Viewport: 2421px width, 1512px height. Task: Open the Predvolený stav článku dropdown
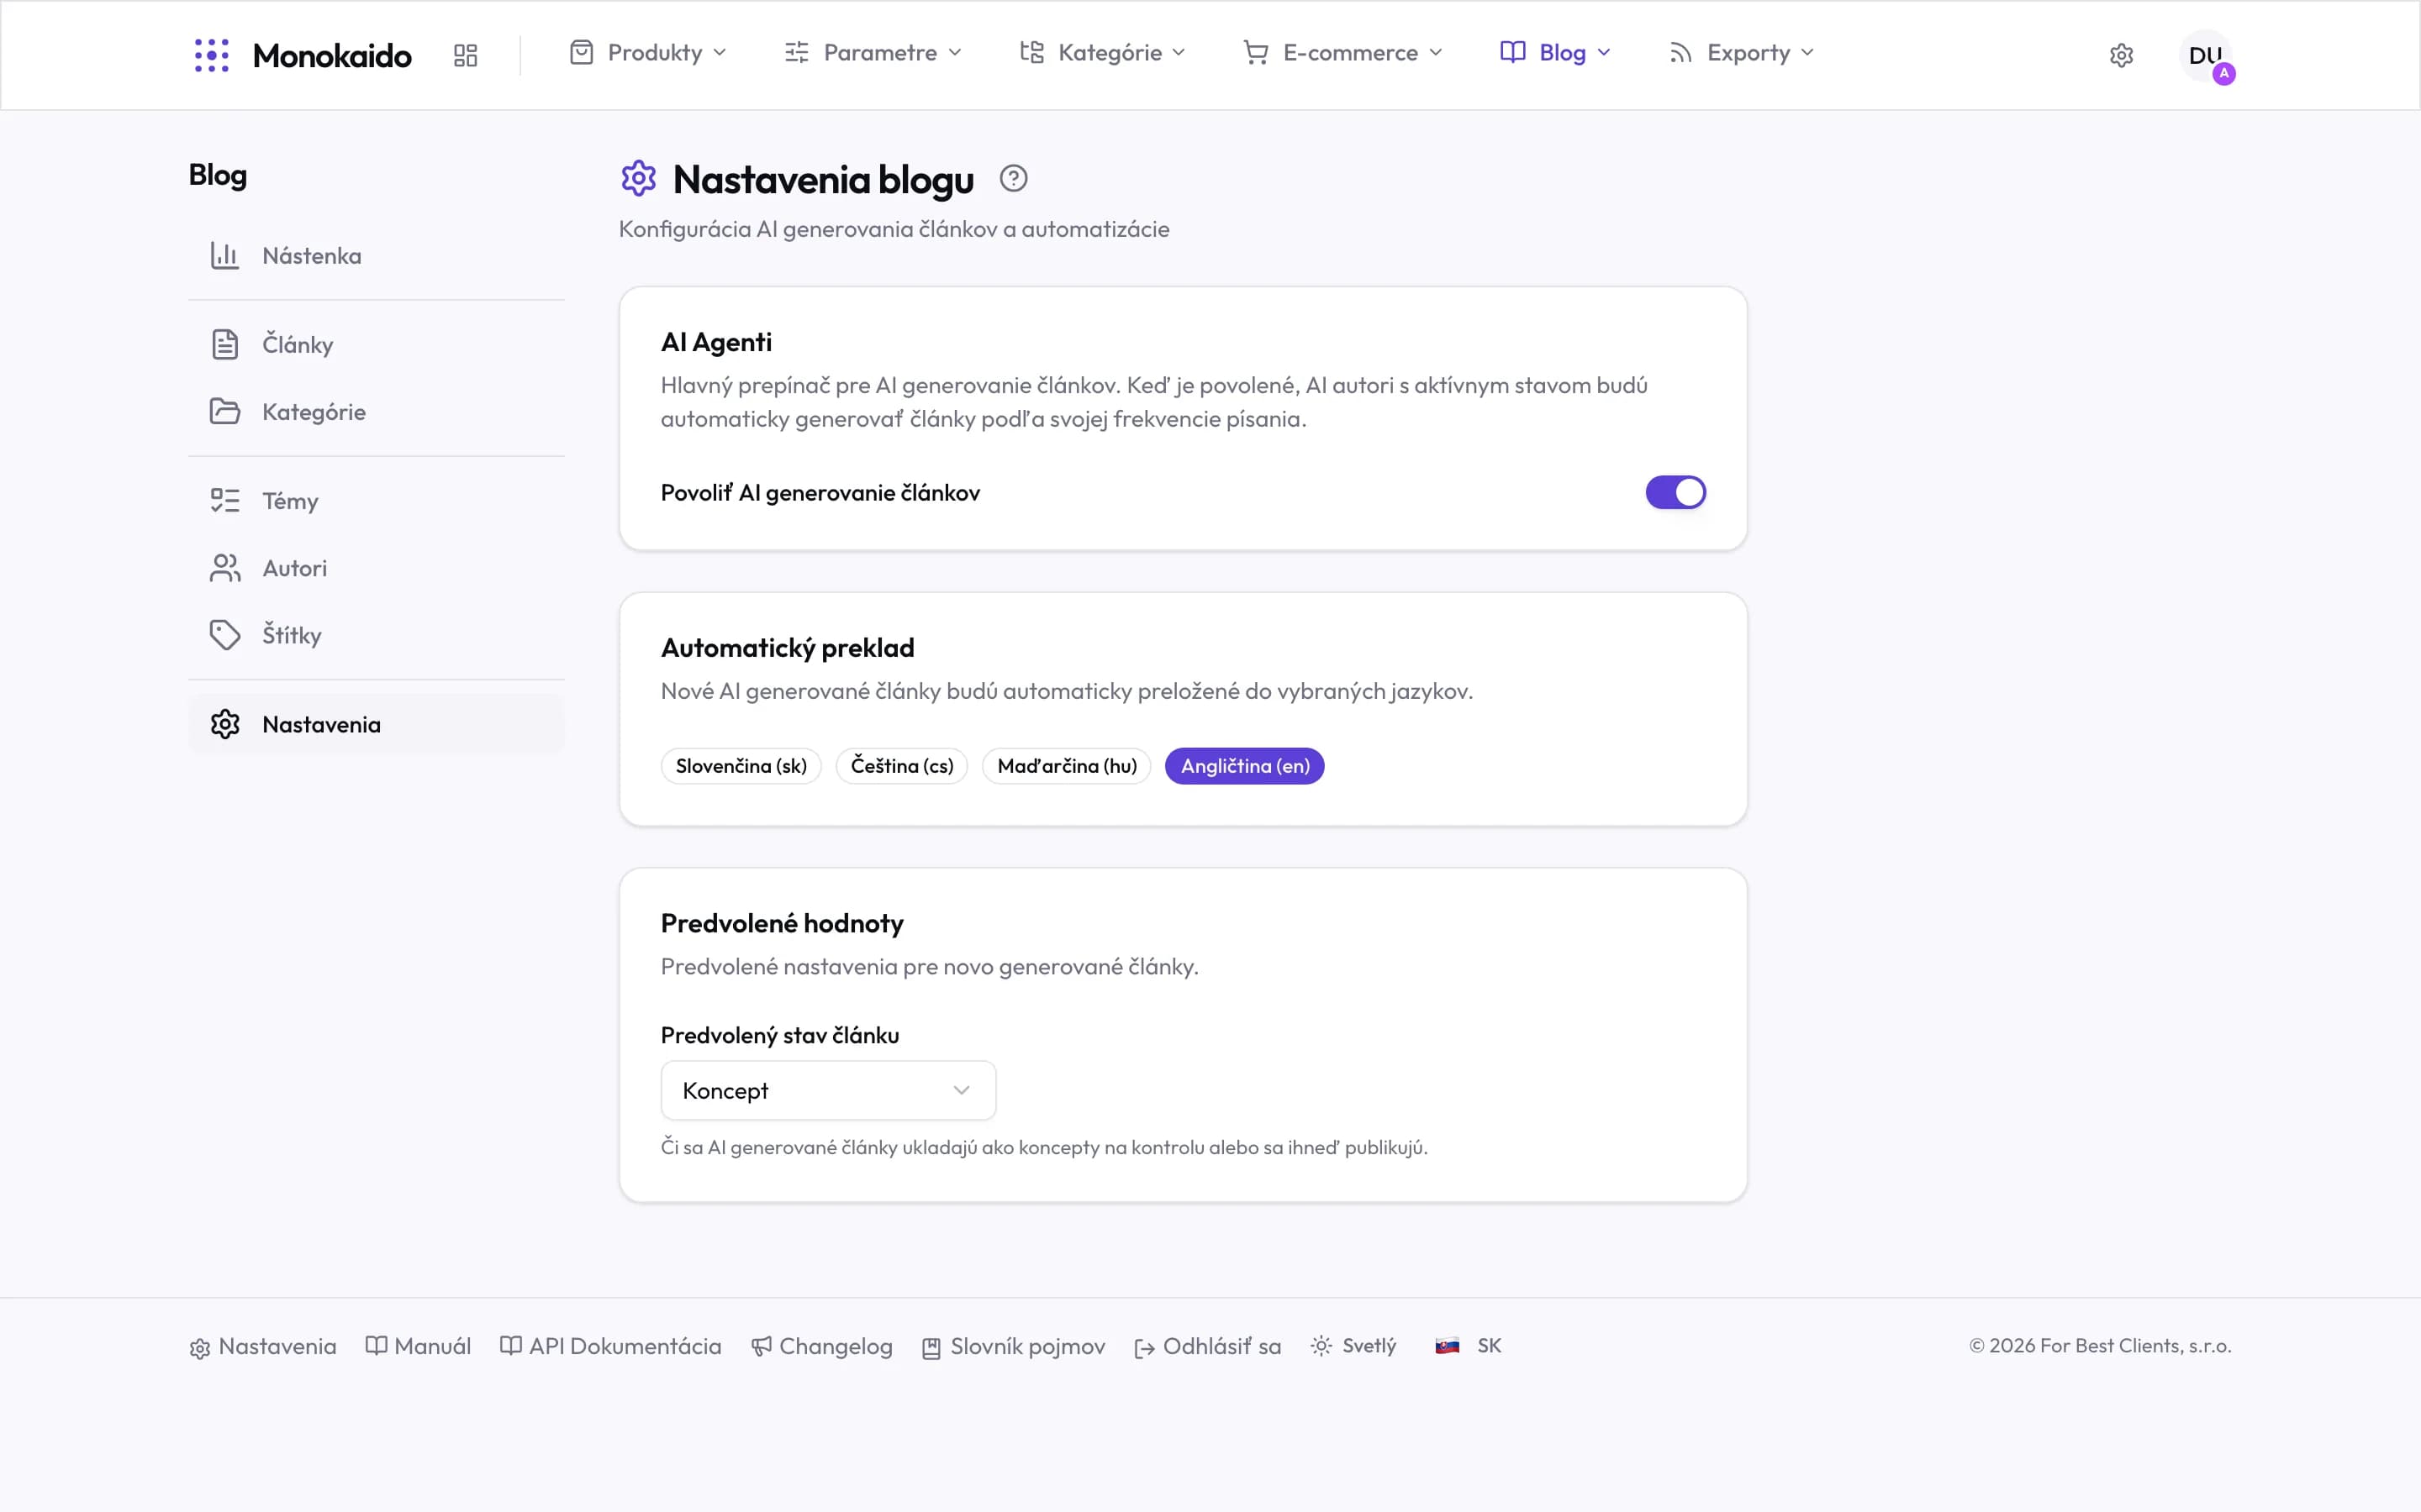tap(828, 1090)
